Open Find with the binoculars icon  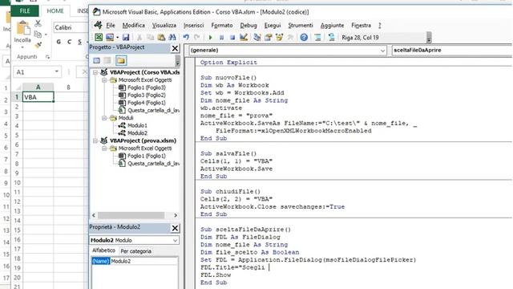(x=172, y=38)
